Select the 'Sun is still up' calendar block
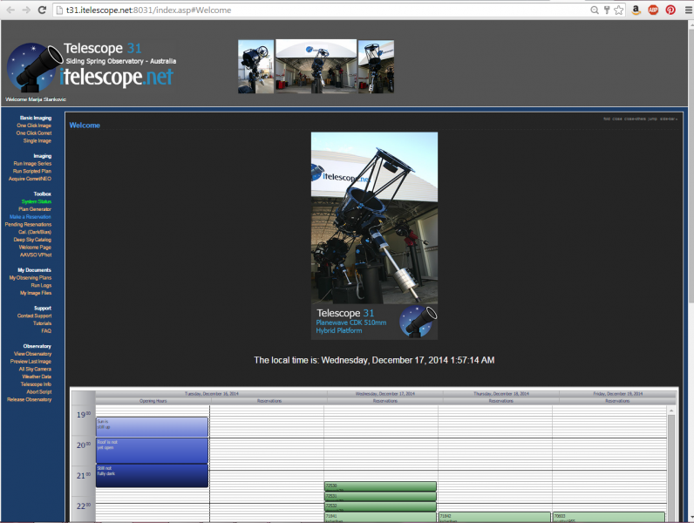694x523 pixels. (152, 427)
